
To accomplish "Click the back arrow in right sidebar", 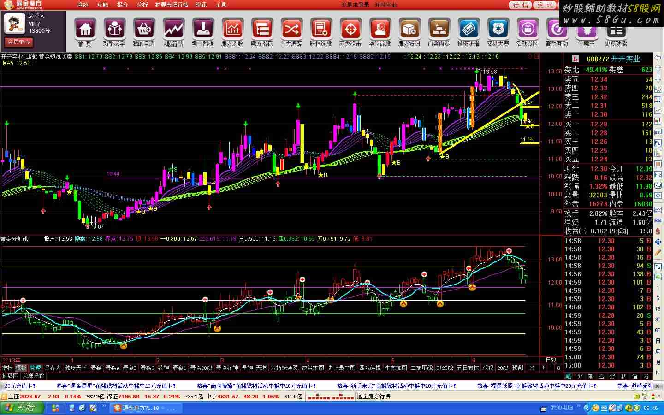I will coord(658,59).
